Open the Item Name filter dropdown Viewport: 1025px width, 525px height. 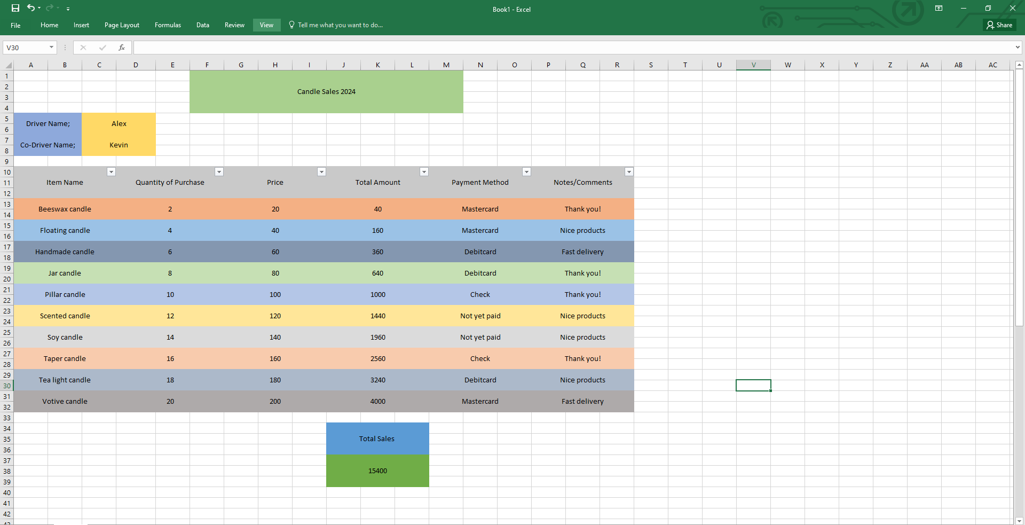[111, 171]
